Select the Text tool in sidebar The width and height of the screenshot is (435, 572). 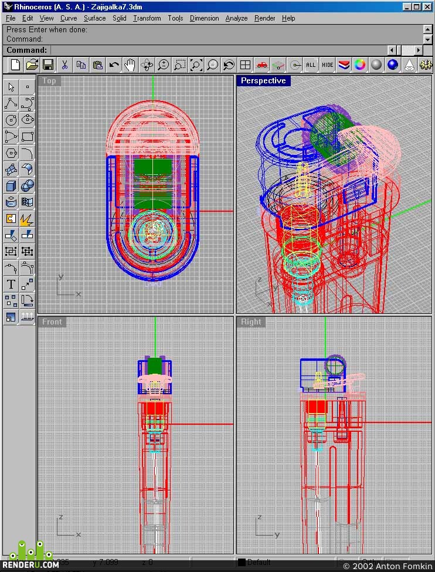click(x=11, y=284)
